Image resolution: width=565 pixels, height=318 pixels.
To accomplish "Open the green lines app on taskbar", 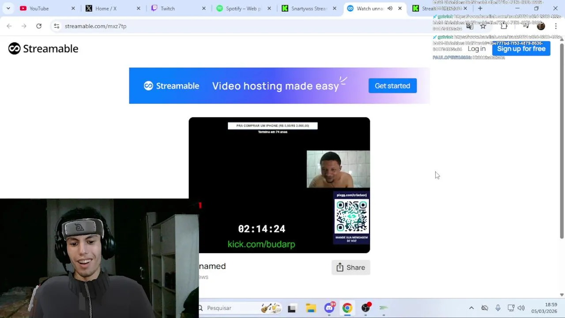I will pyautogui.click(x=384, y=308).
